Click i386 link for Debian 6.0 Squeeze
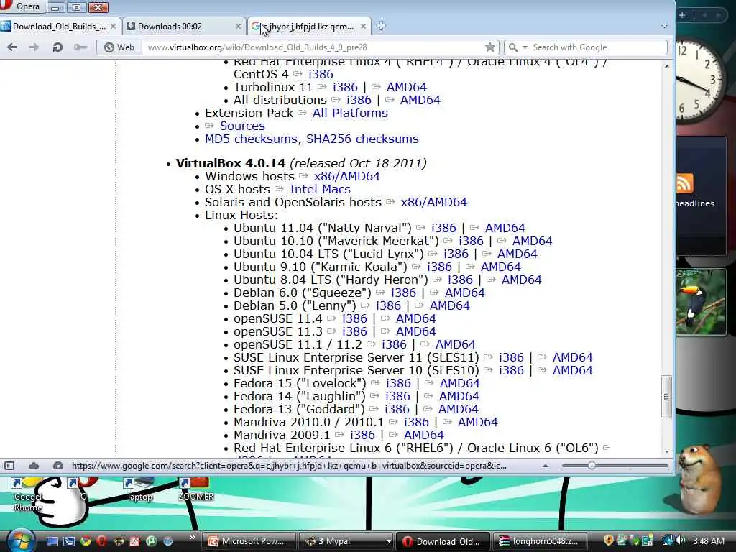736x552 pixels. pyautogui.click(x=403, y=293)
